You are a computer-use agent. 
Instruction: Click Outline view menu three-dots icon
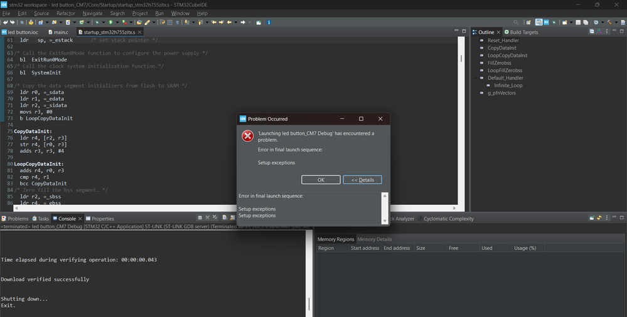click(607, 31)
